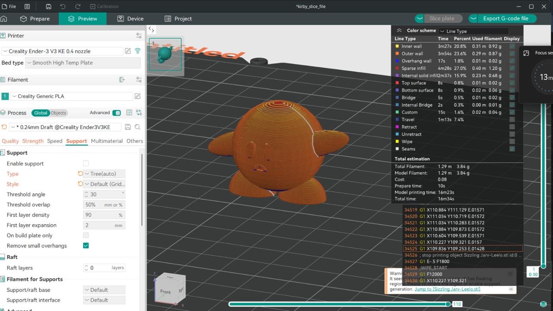Open the Bed type dropdown
553x311 pixels.
(x=83, y=63)
